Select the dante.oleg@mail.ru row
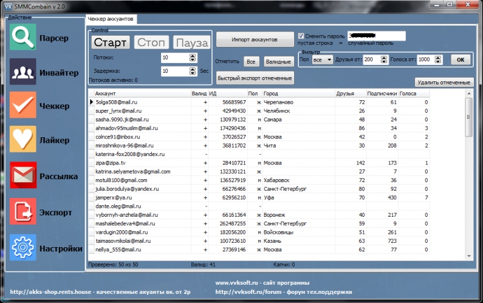 tap(259, 206)
